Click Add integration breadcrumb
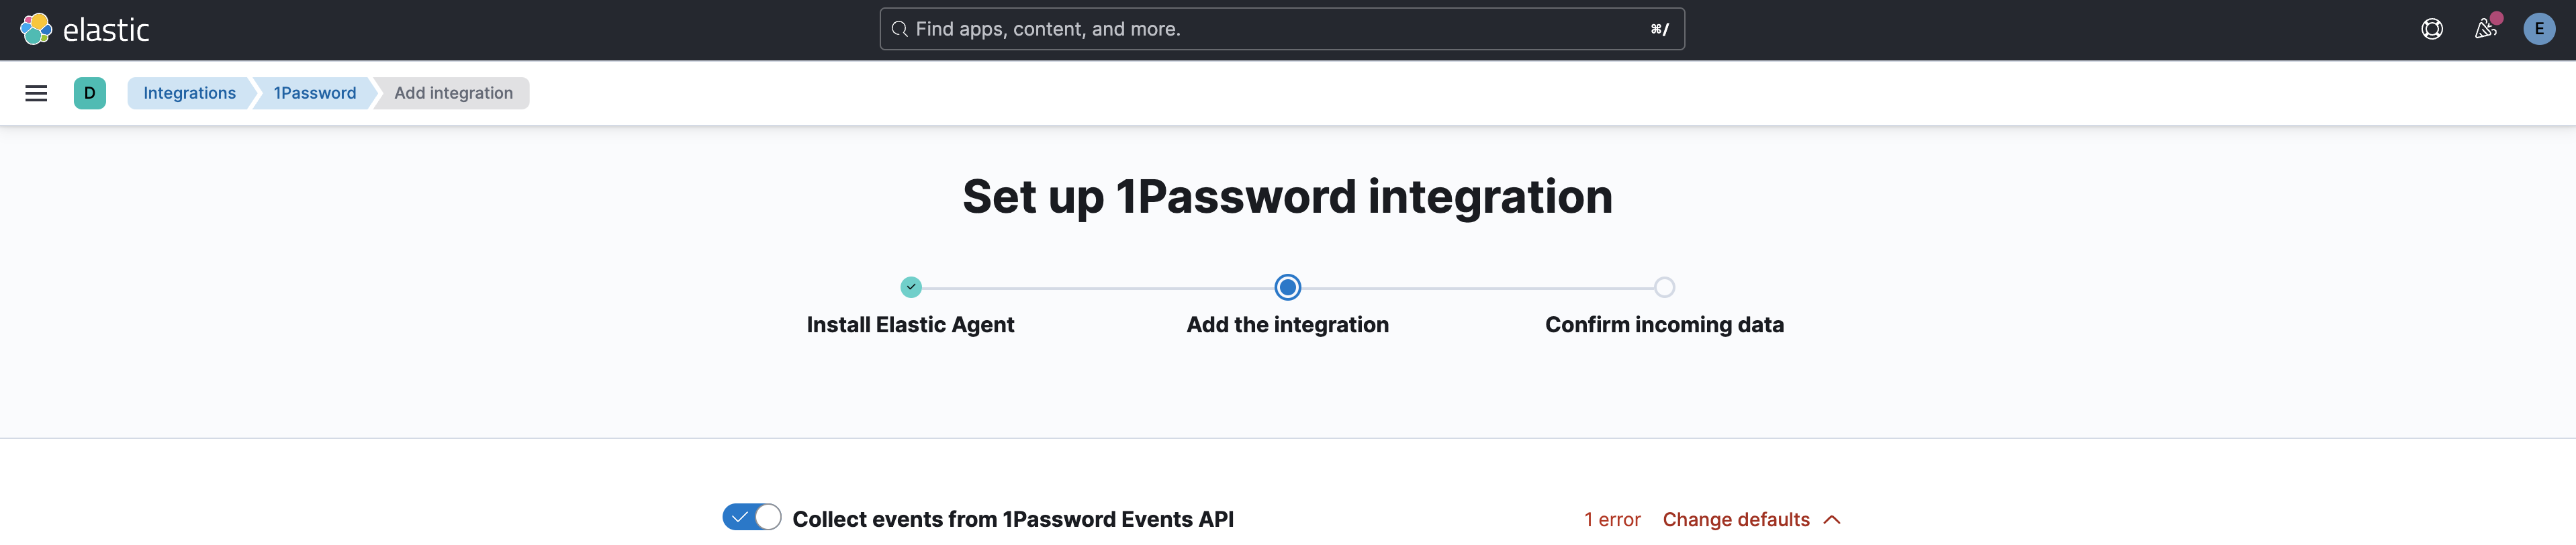The image size is (2576, 545). pyautogui.click(x=453, y=93)
